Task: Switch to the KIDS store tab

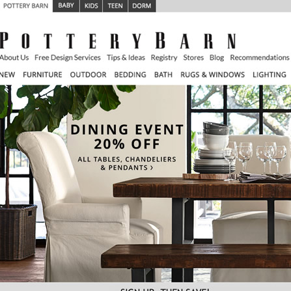Action: click(91, 6)
